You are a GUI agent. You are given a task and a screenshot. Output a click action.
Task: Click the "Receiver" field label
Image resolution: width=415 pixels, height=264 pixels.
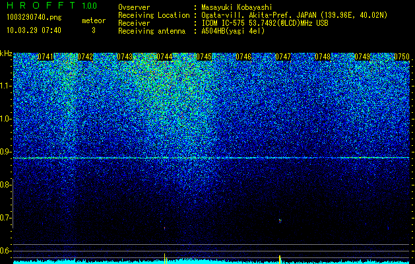click(x=134, y=23)
